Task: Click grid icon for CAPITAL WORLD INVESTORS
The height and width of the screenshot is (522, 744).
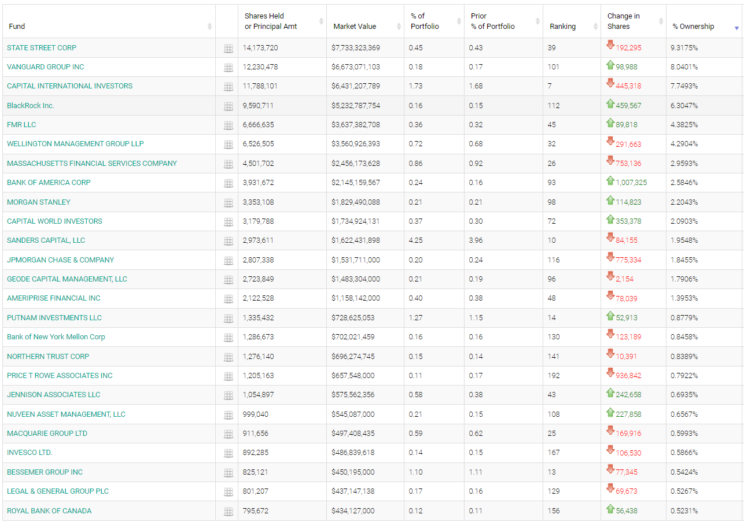Action: click(x=228, y=222)
